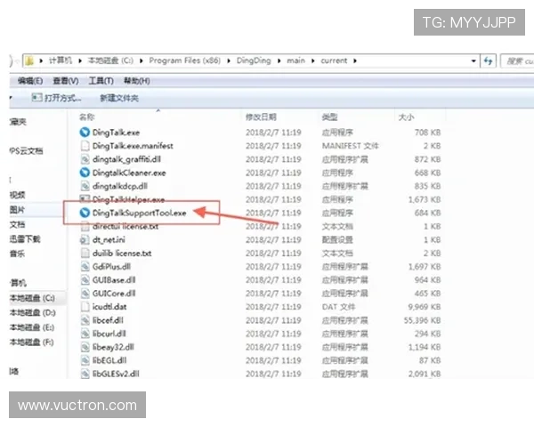
Task: Select the DingTalkSupportTool.exe icon
Action: pyautogui.click(x=85, y=213)
